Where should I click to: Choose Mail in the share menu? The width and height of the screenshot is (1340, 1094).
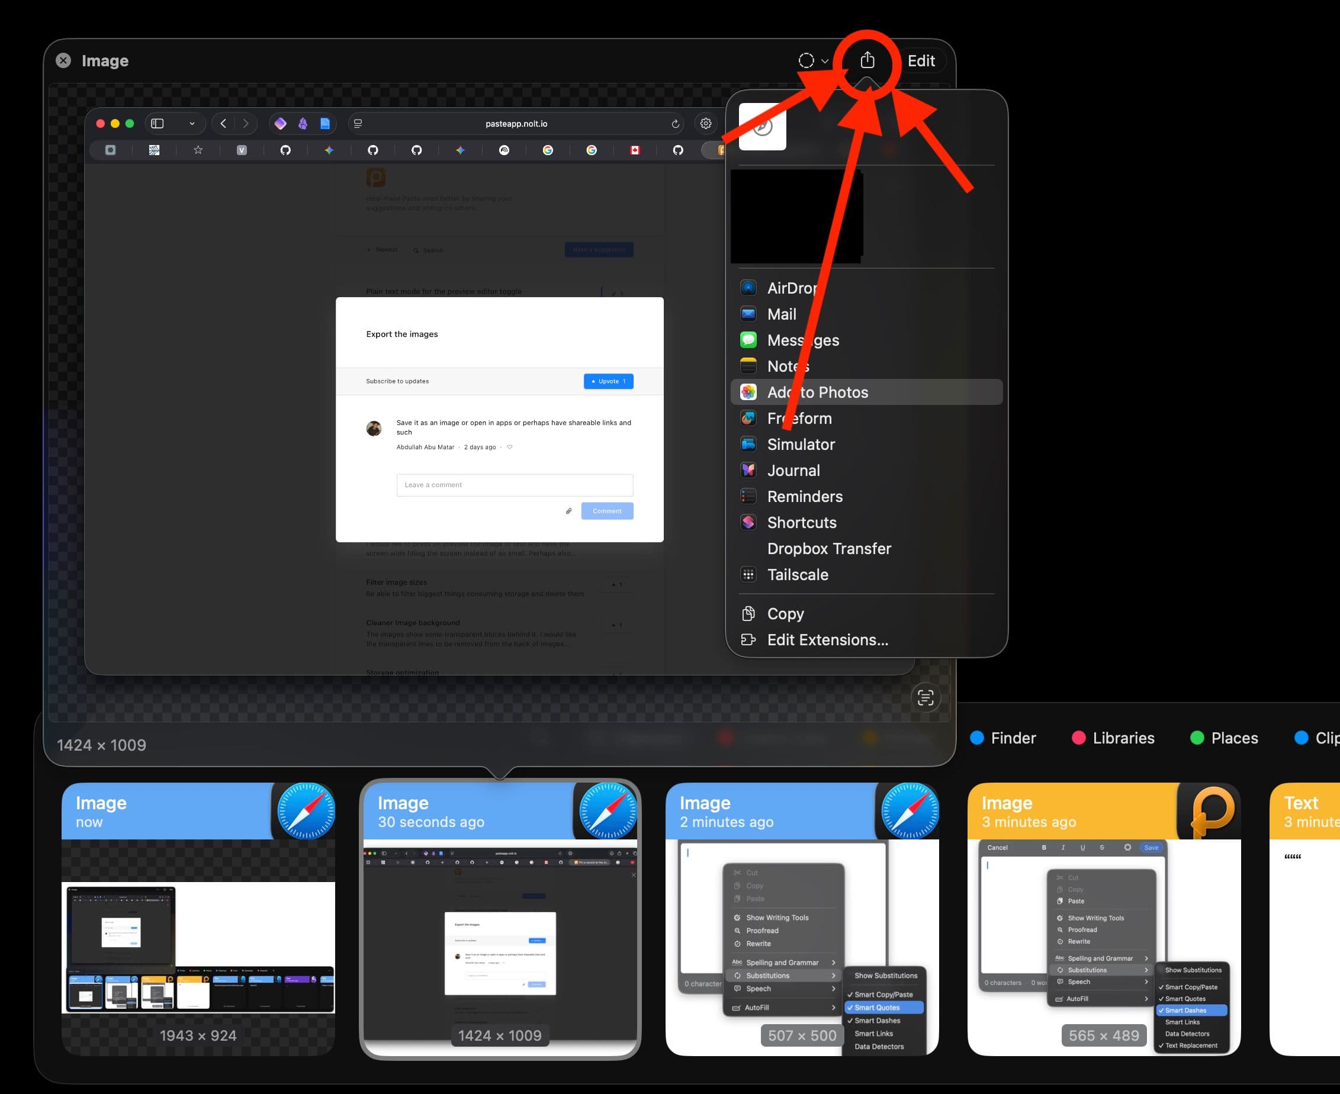(867, 314)
